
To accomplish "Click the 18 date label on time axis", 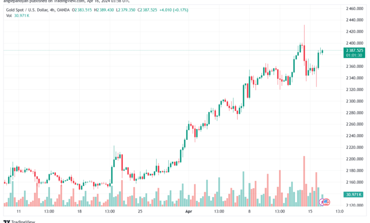I will coord(80,211).
